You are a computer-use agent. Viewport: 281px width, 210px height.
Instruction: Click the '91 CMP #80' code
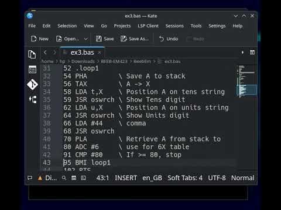83,155
